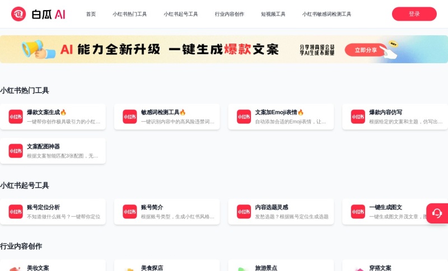Viewport: 448px width, 271px height.
Task: Click the 小红书 icon on 账号简介 card
Action: (x=130, y=211)
